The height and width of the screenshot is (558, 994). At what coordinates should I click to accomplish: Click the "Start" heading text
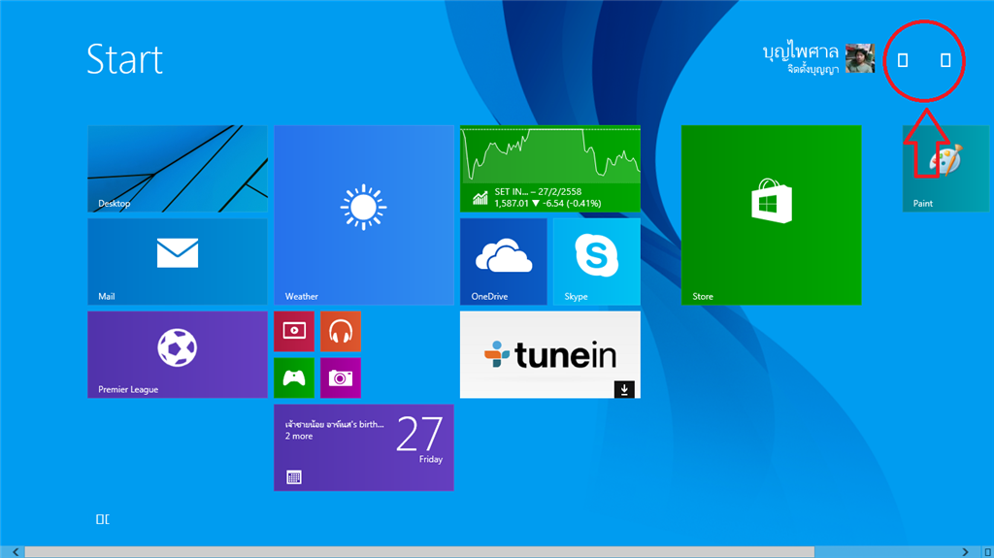pyautogui.click(x=125, y=59)
